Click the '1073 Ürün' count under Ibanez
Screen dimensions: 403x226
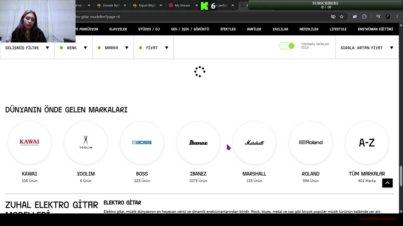coord(198,181)
